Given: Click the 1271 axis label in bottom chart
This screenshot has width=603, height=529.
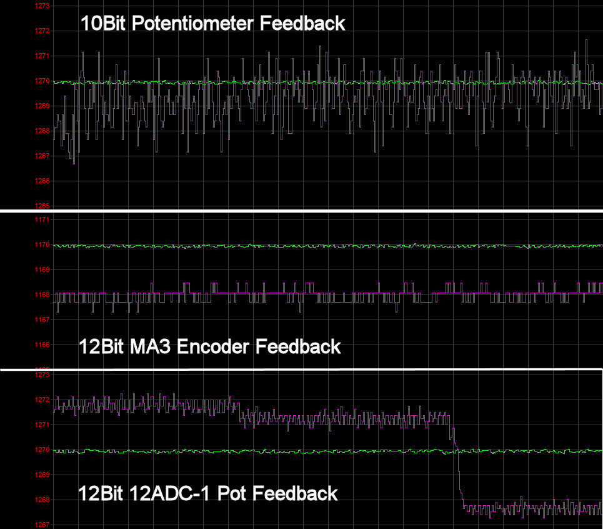Looking at the screenshot, I should 42,425.
